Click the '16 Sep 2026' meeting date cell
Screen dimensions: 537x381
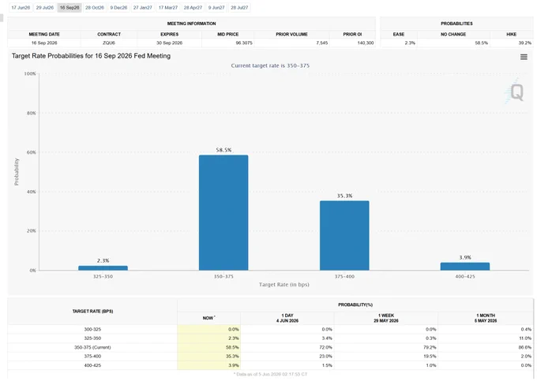tap(44, 43)
